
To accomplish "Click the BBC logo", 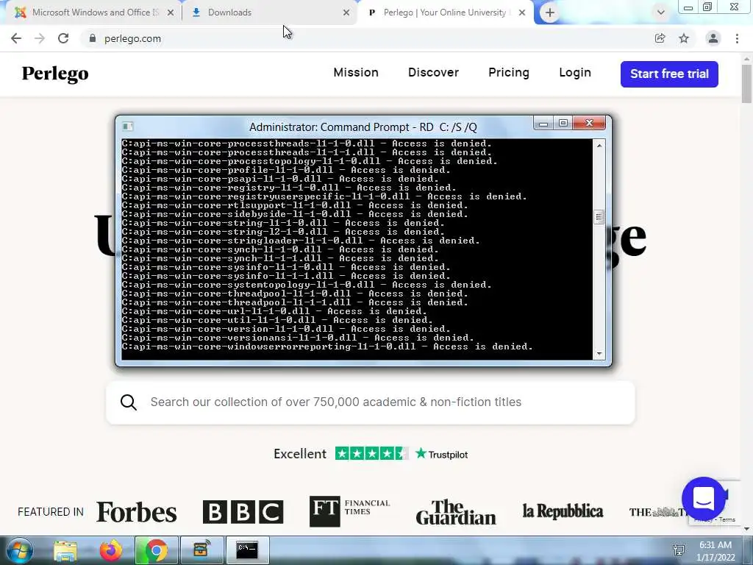I will click(x=243, y=512).
